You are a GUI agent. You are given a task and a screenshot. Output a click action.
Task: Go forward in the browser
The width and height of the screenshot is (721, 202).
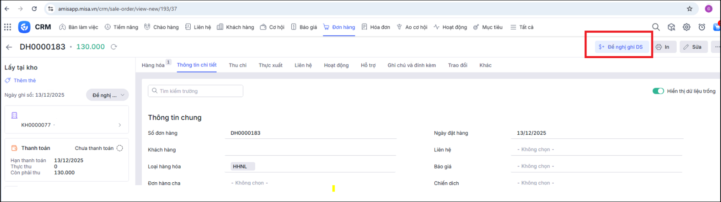pyautogui.click(x=21, y=9)
